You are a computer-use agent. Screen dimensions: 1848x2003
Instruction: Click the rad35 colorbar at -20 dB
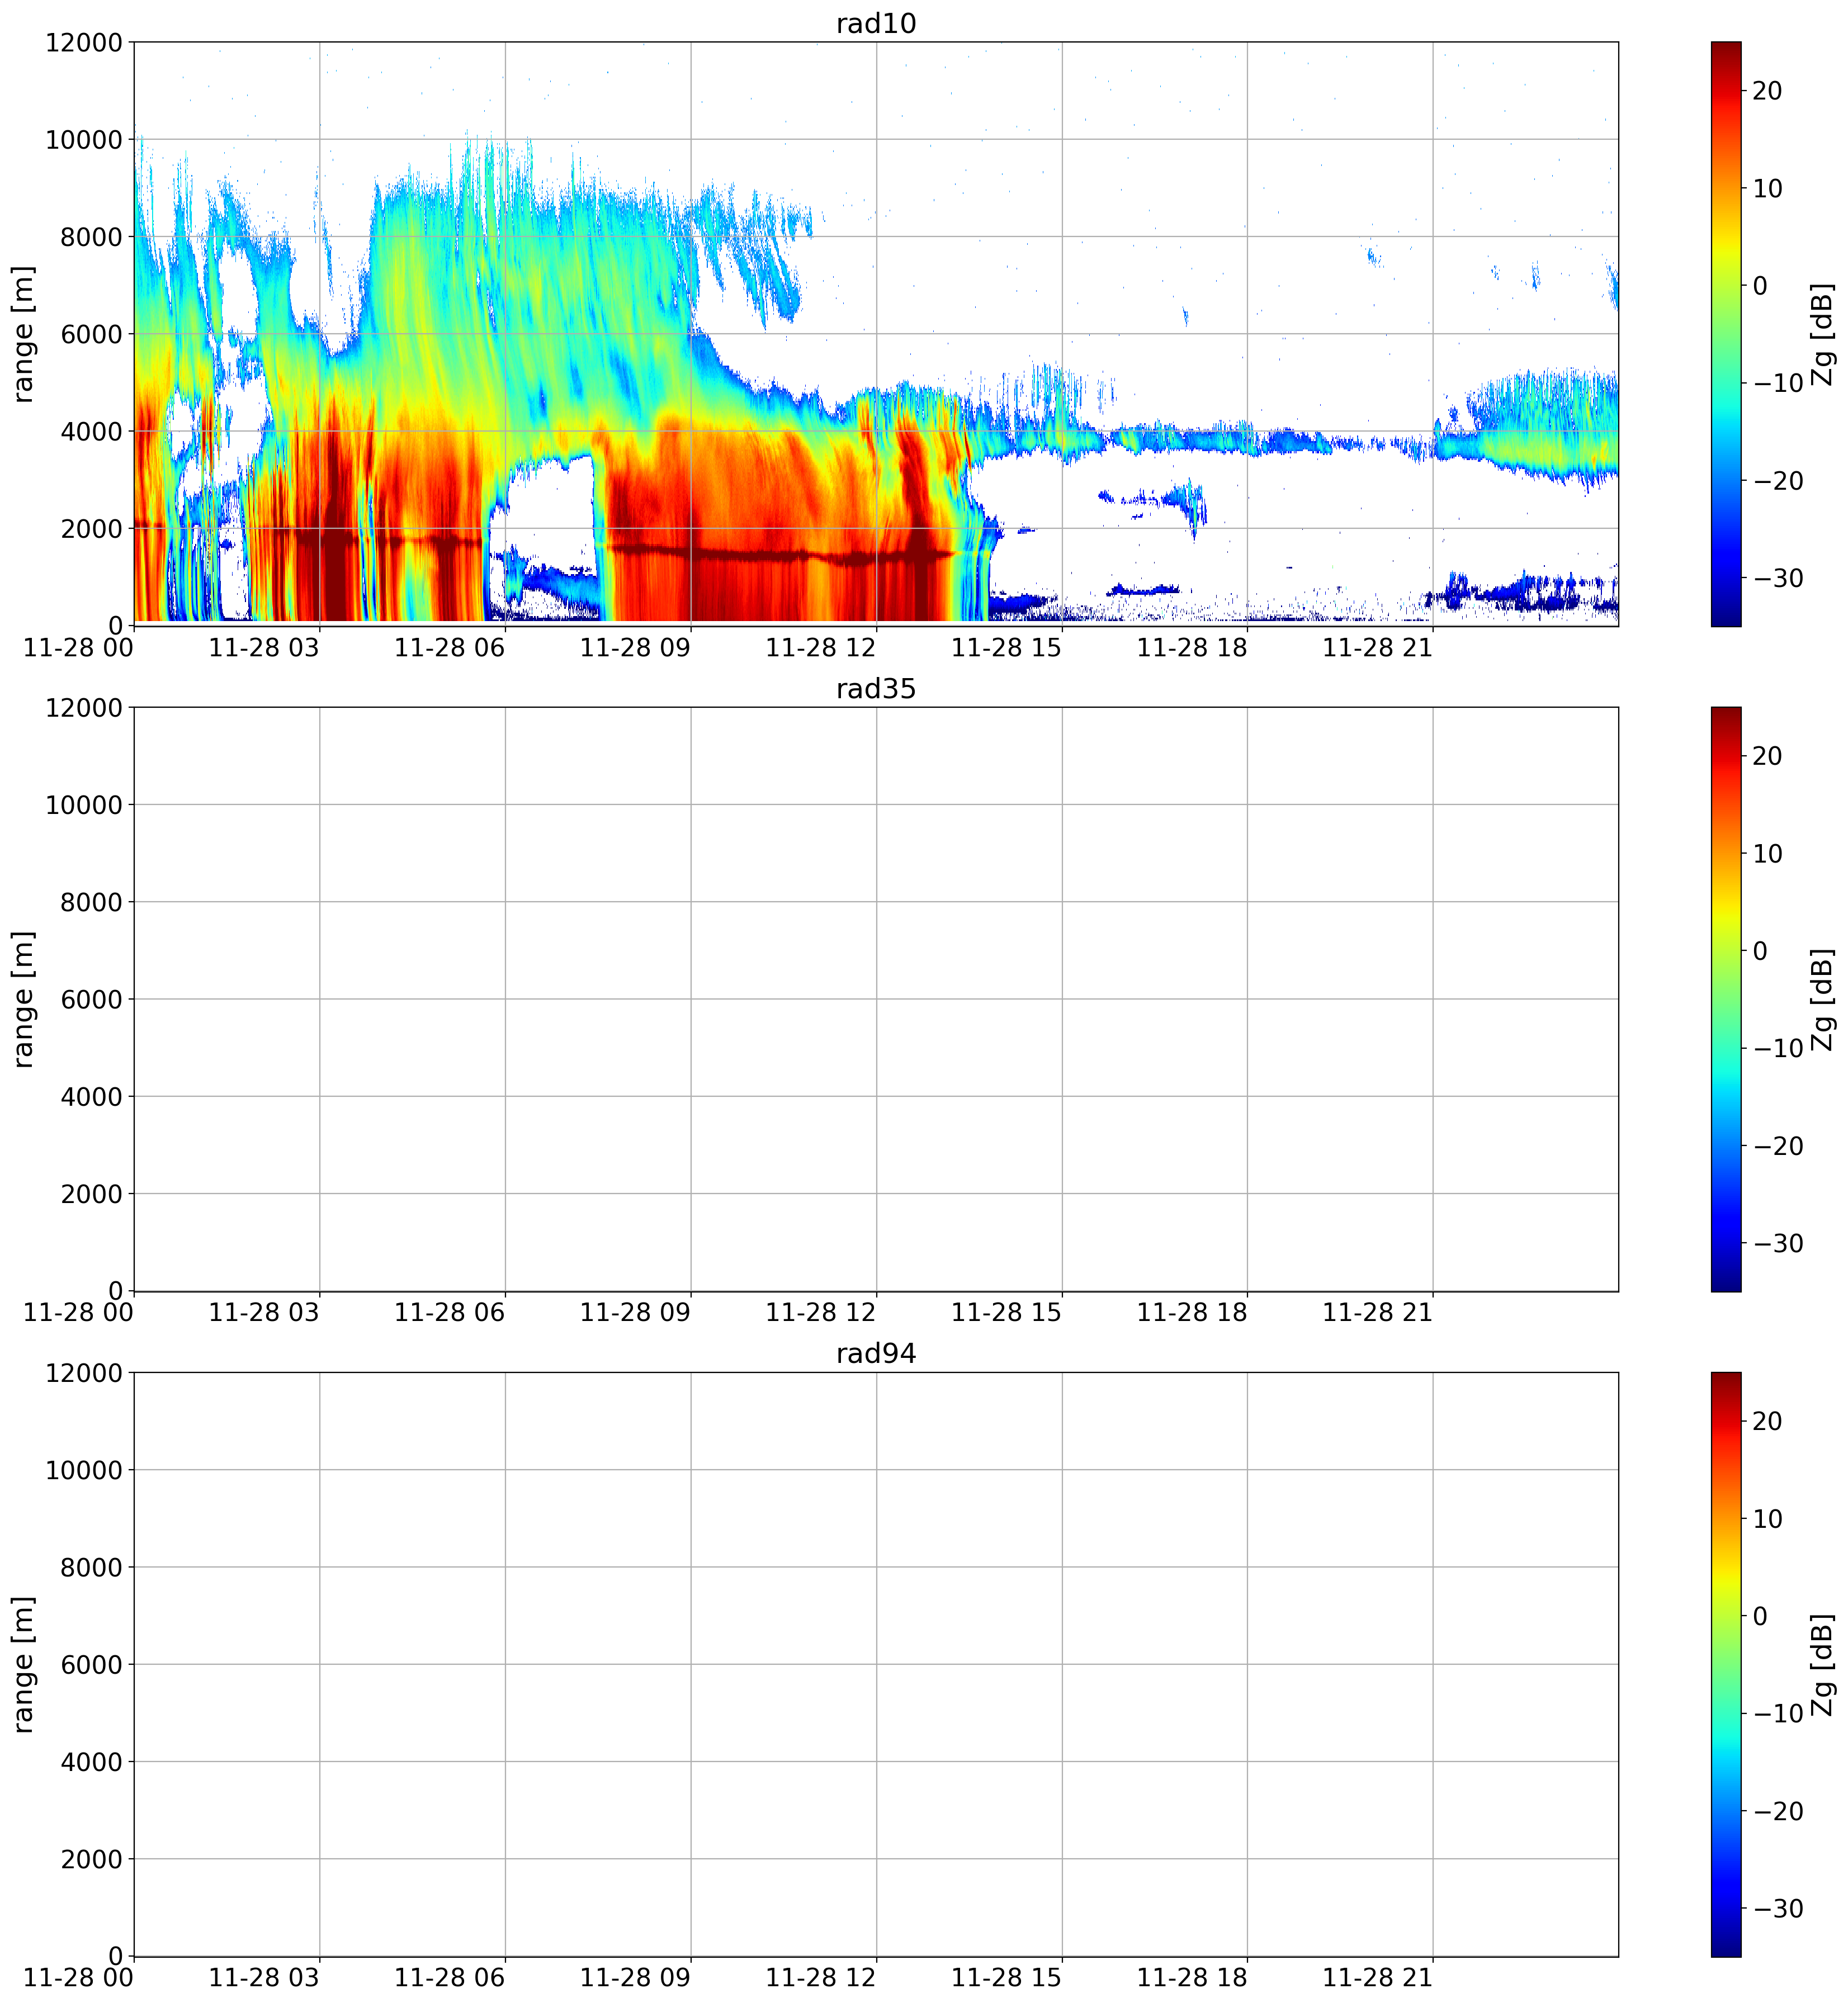point(1725,1145)
